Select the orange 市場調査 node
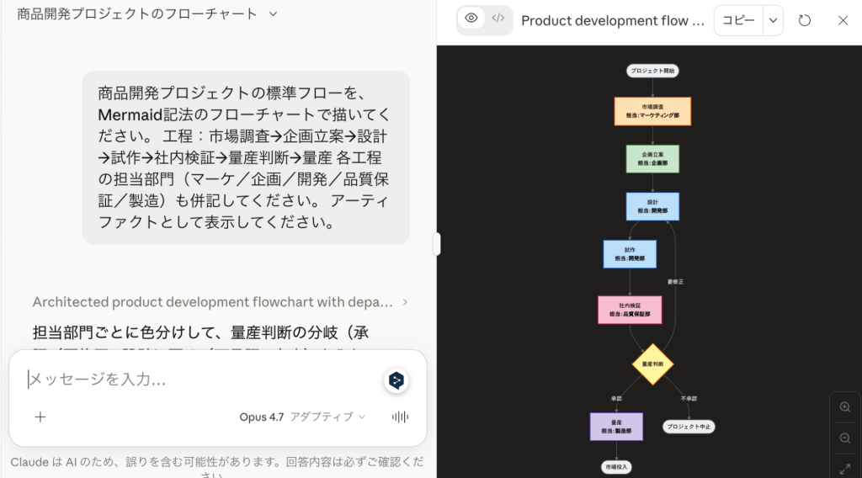Image resolution: width=862 pixels, height=478 pixels. pyautogui.click(x=652, y=111)
